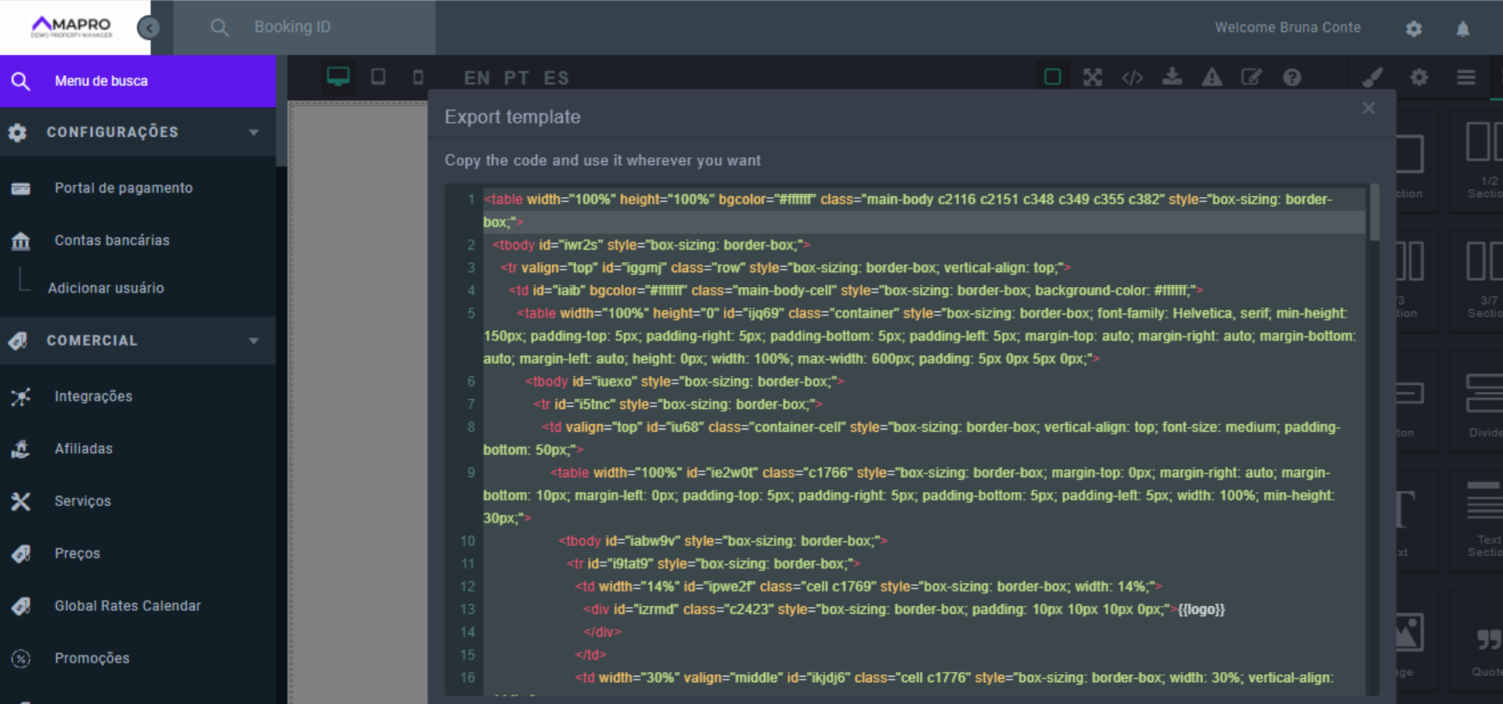Select the ES language tab

click(556, 78)
